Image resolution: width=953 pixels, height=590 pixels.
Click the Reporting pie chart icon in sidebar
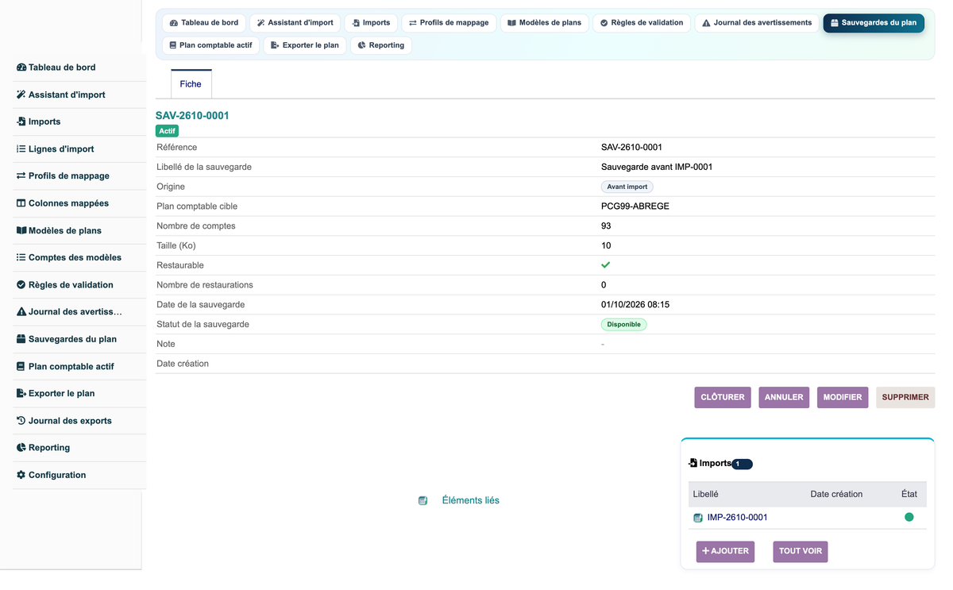pyautogui.click(x=21, y=447)
